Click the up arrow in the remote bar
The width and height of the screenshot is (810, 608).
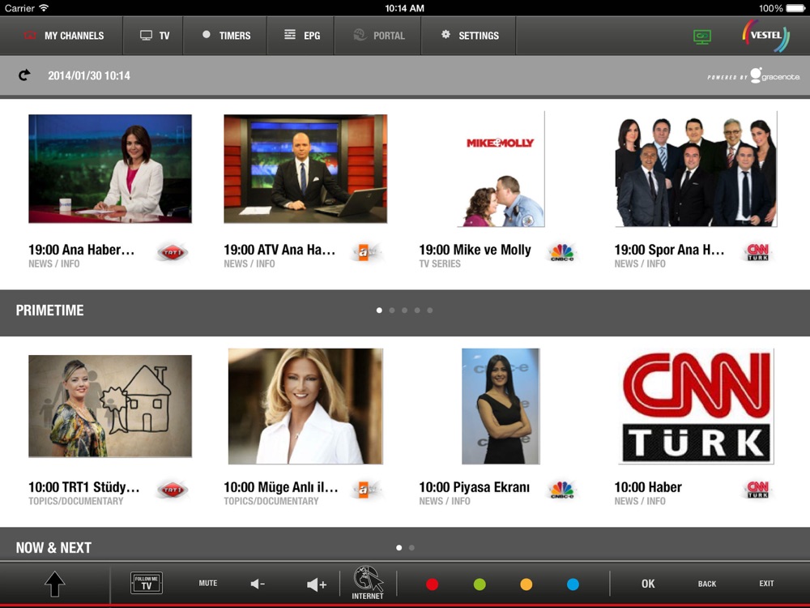point(55,584)
